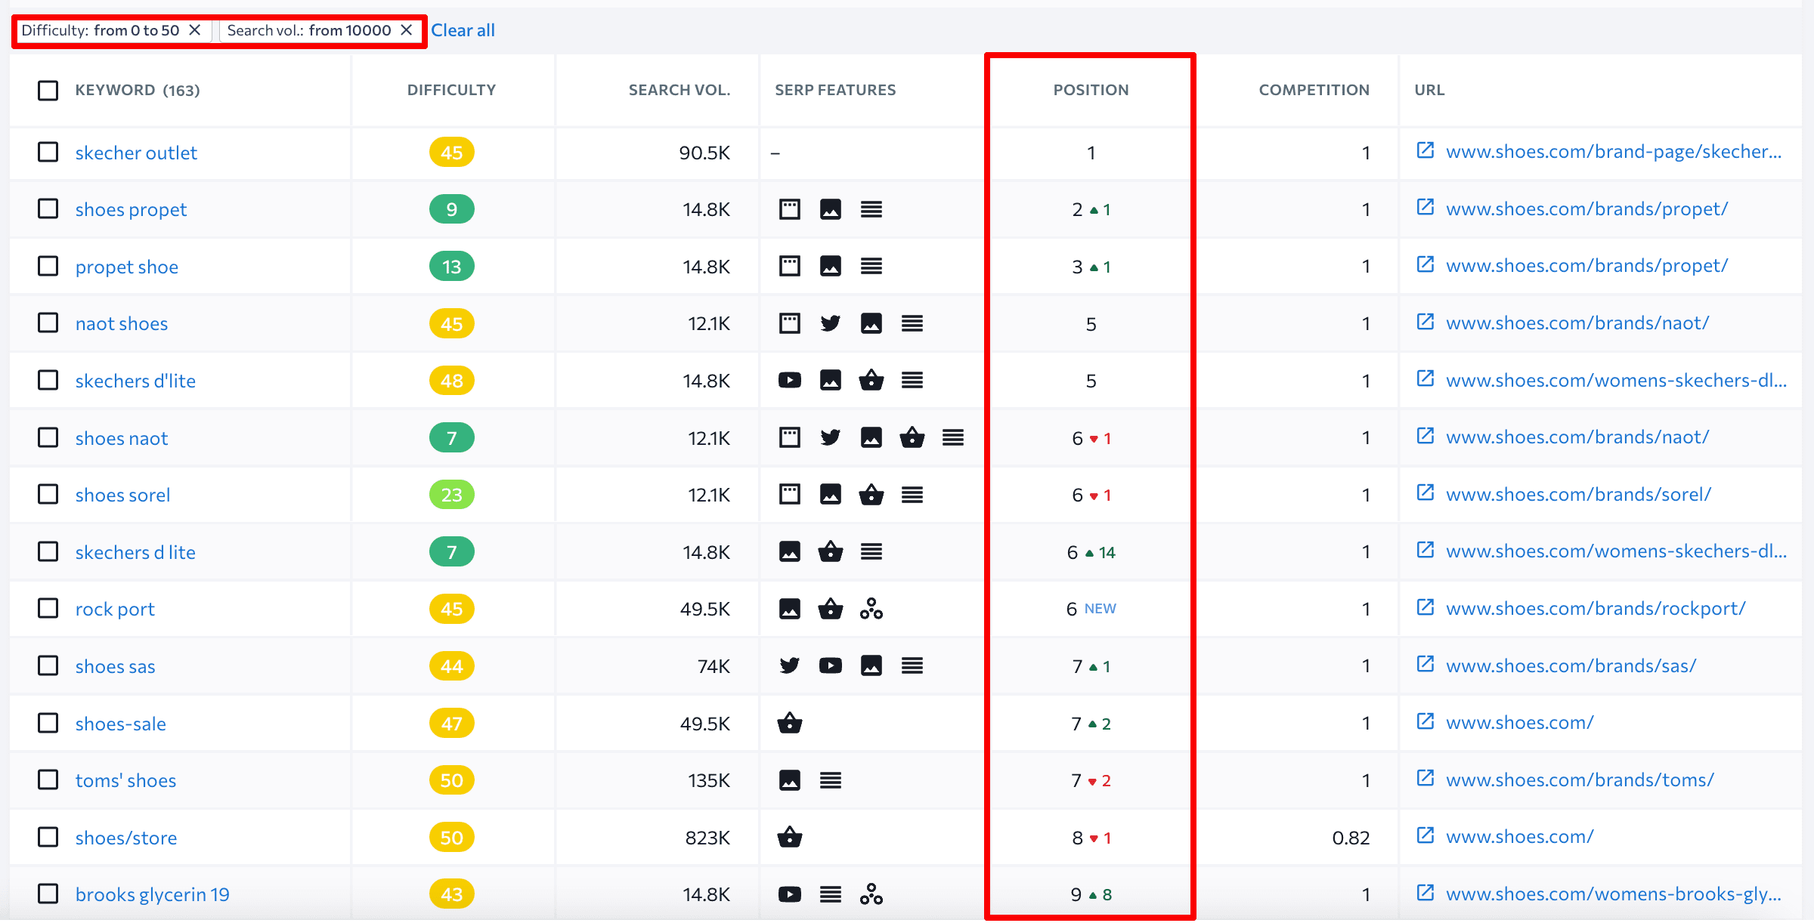The image size is (1814, 923).
Task: Click the Twitter icon in naot shoes row
Action: coord(831,323)
